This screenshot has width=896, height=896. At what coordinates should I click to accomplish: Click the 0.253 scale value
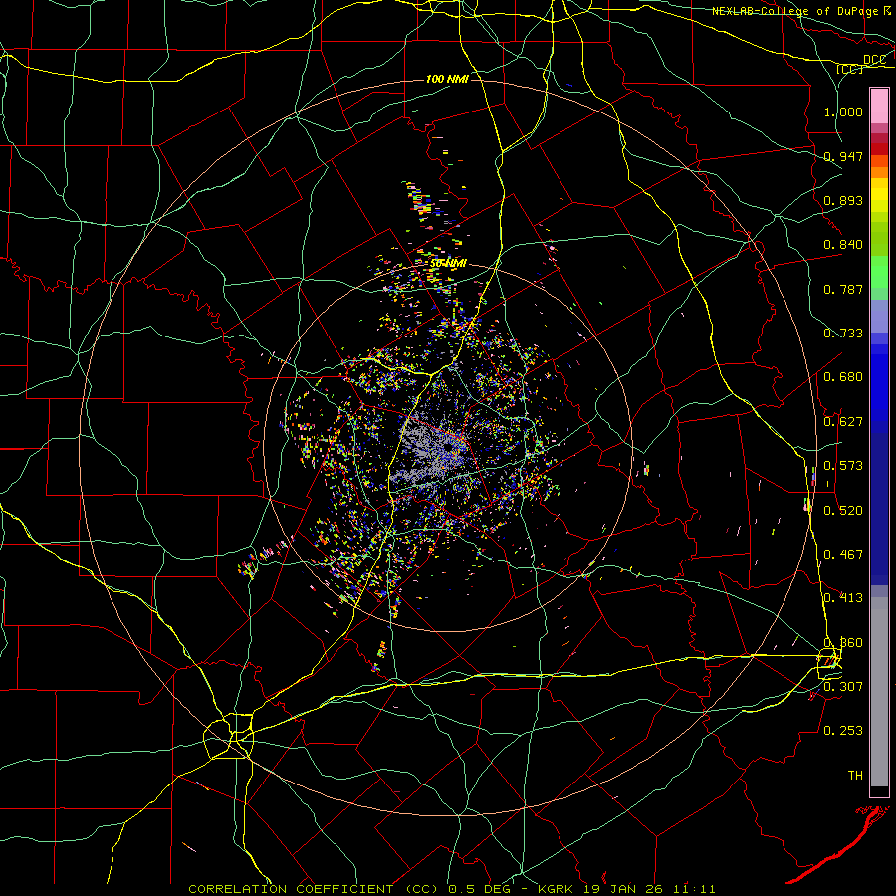(x=843, y=731)
